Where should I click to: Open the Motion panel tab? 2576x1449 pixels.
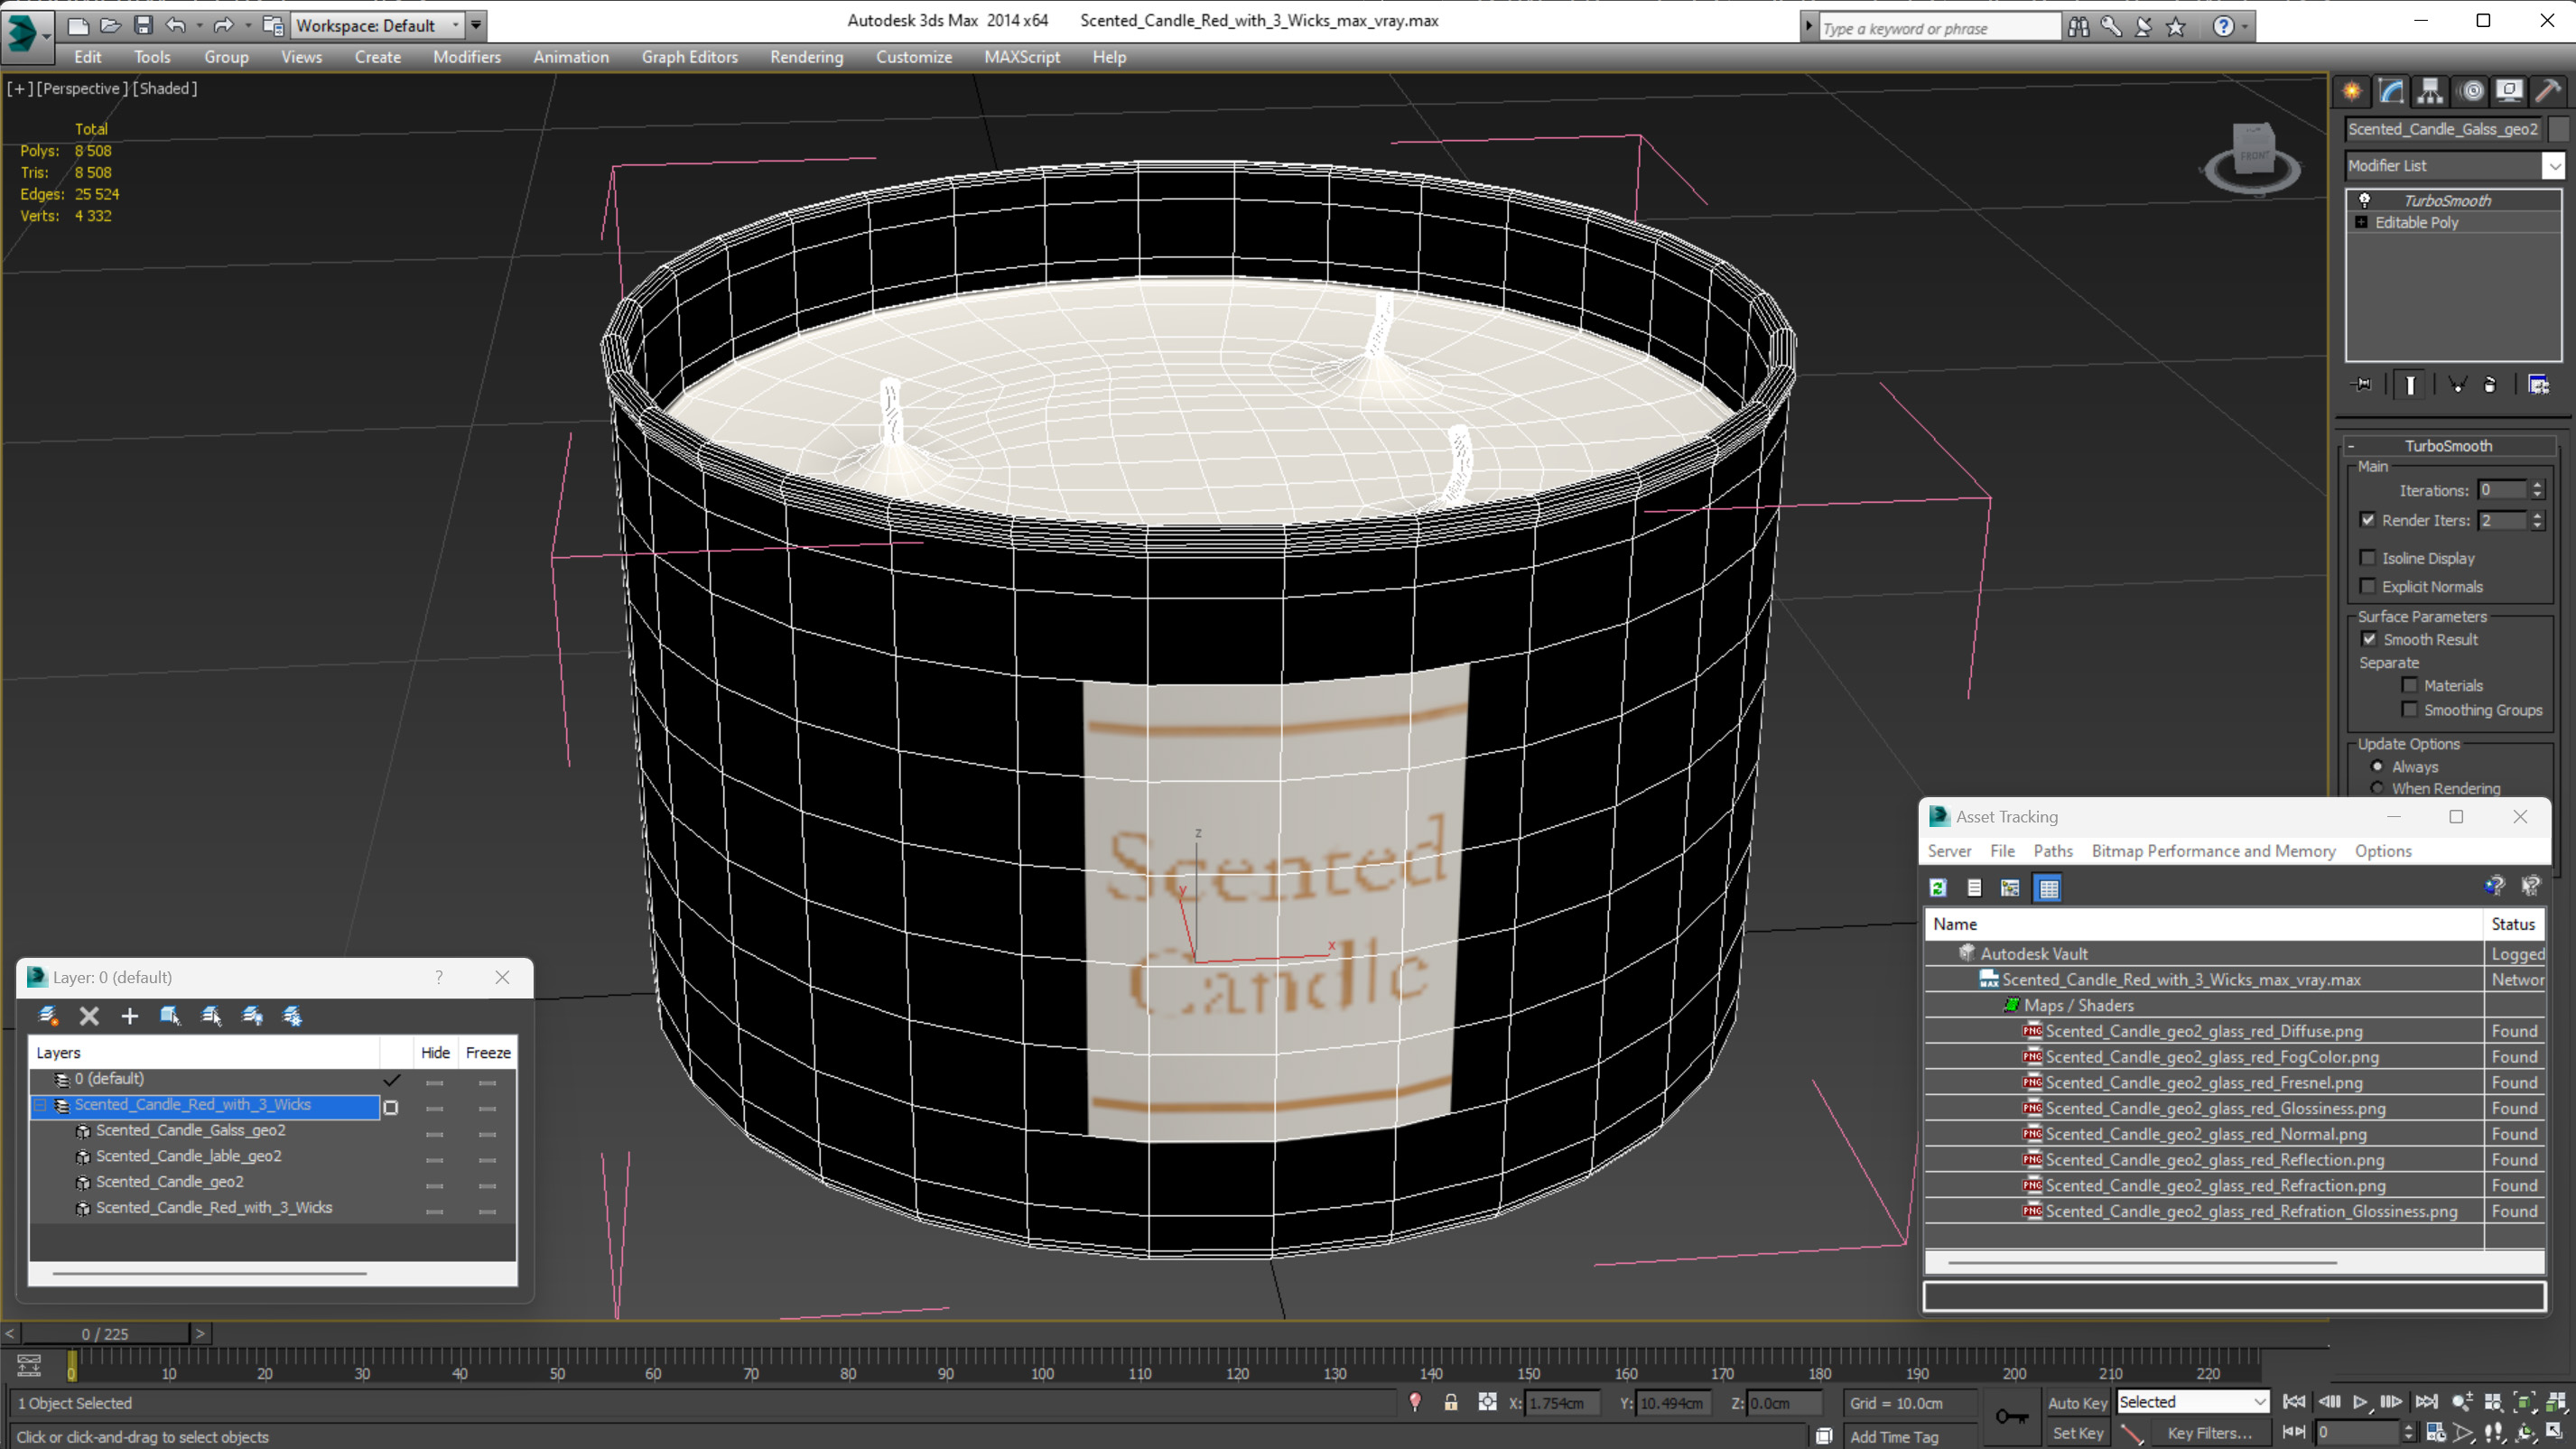(2470, 91)
